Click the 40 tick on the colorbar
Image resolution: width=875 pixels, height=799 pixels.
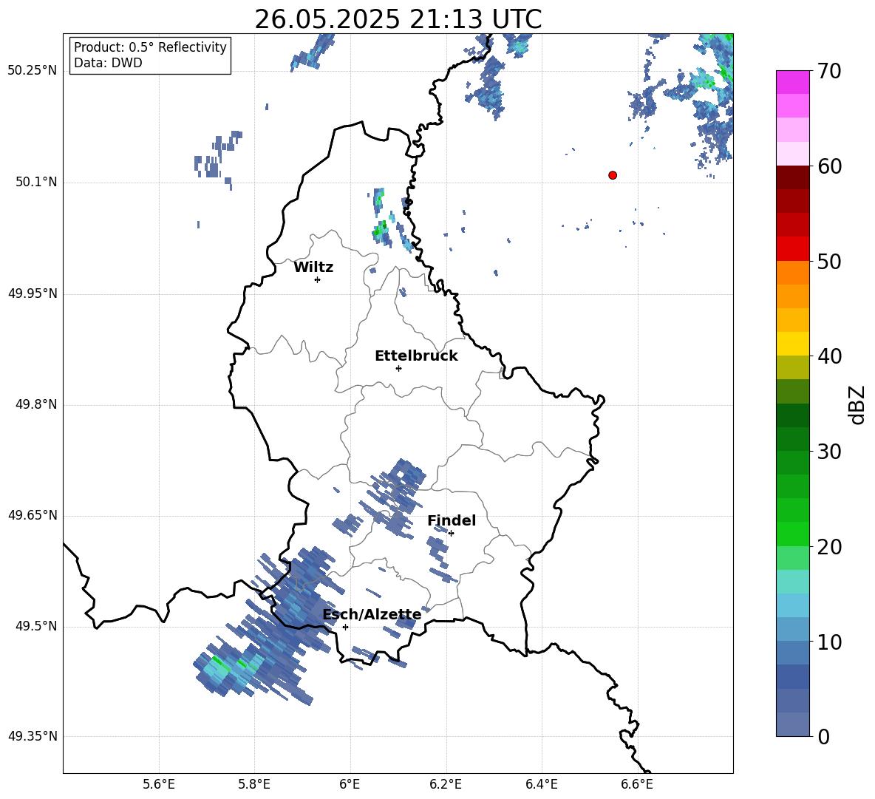point(829,356)
